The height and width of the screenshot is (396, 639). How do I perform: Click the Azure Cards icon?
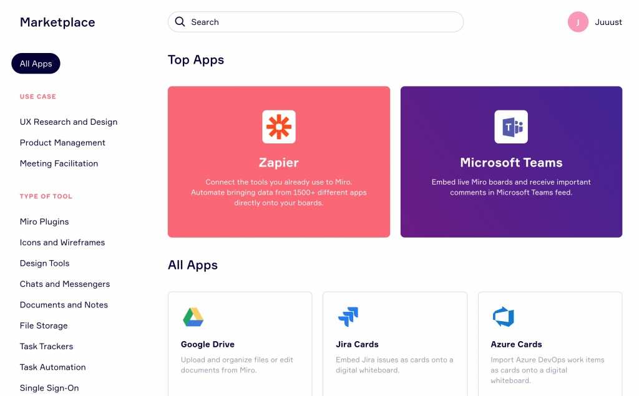point(504,317)
